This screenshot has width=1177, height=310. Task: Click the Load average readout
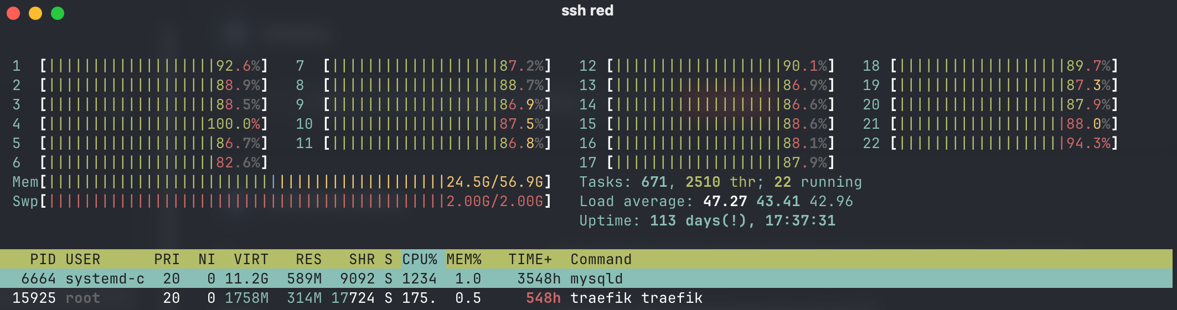(716, 201)
